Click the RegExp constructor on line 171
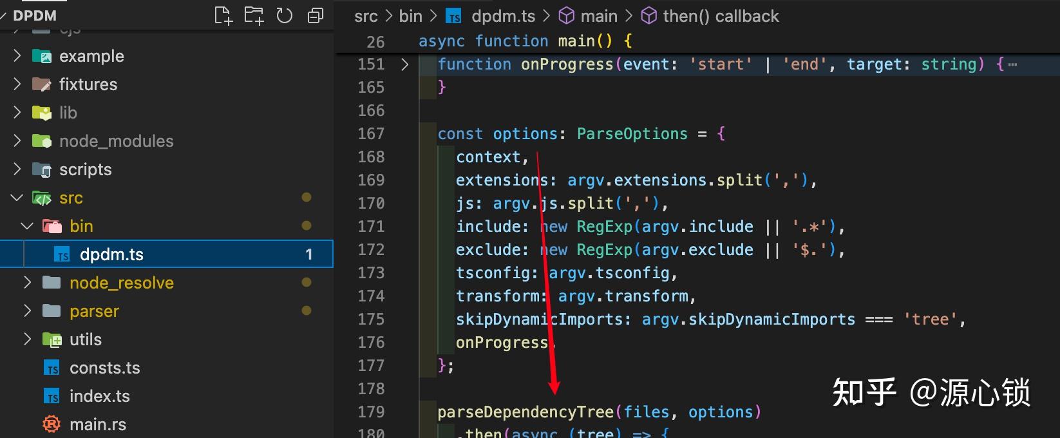 tap(604, 227)
